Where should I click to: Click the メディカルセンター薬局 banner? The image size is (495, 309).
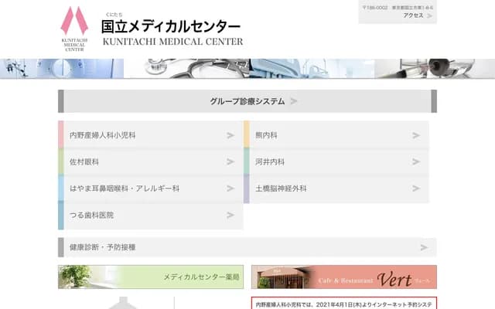click(x=150, y=277)
